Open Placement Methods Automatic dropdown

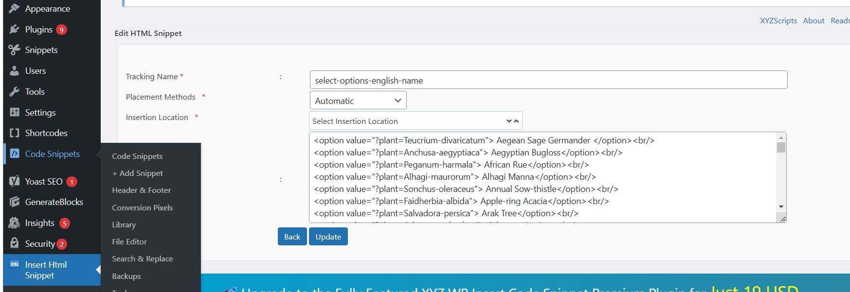tap(358, 101)
